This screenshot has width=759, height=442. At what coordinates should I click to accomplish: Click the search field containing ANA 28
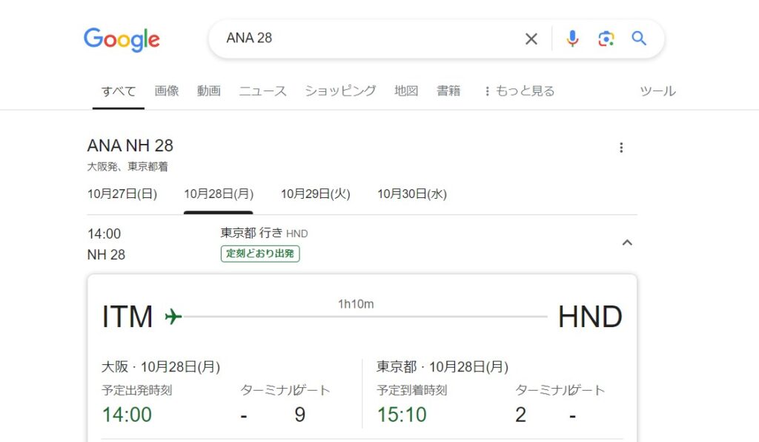363,39
